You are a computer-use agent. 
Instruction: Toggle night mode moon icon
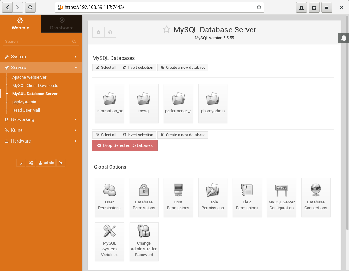[x=21, y=163]
